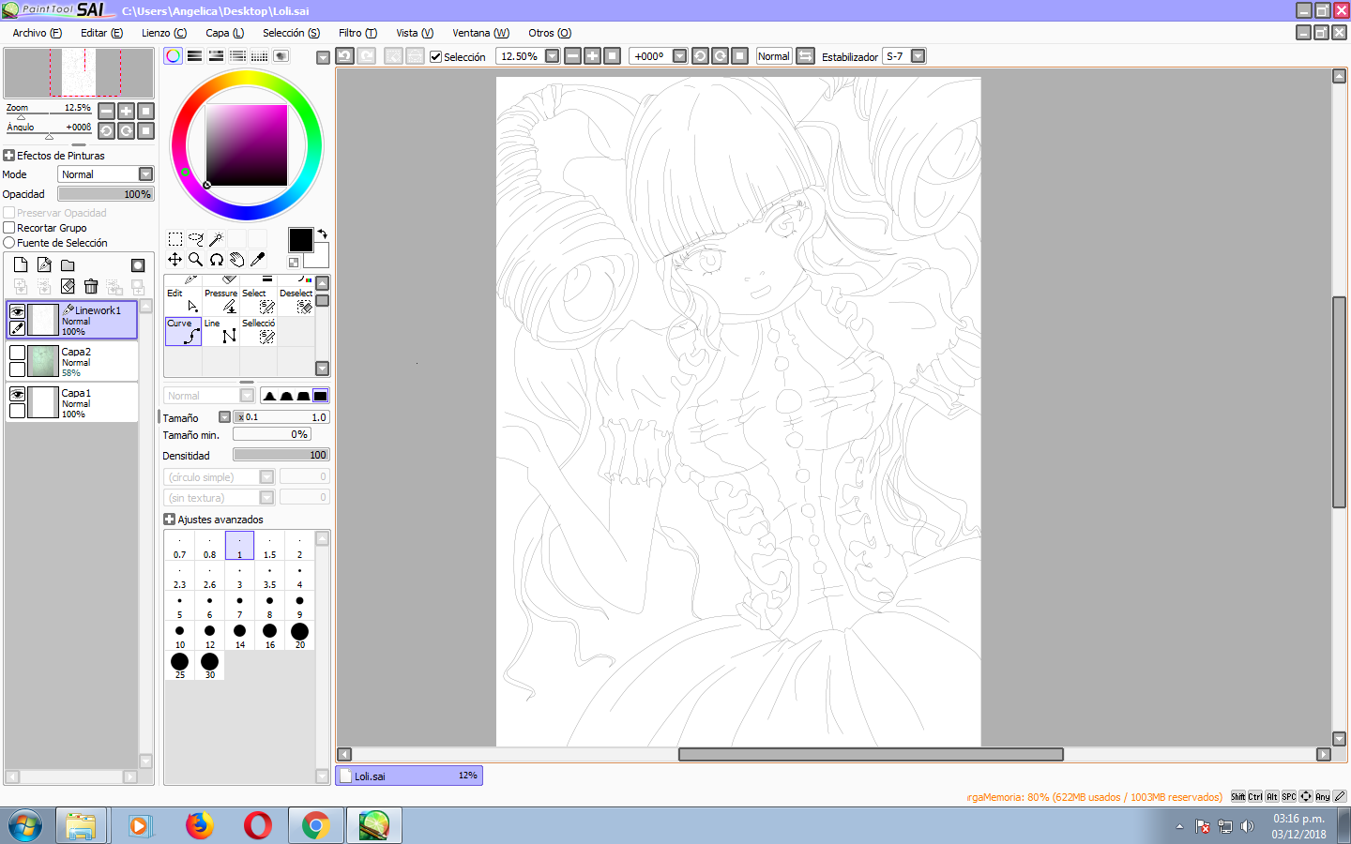
Task: Click the delete layer trash icon
Action: (91, 286)
